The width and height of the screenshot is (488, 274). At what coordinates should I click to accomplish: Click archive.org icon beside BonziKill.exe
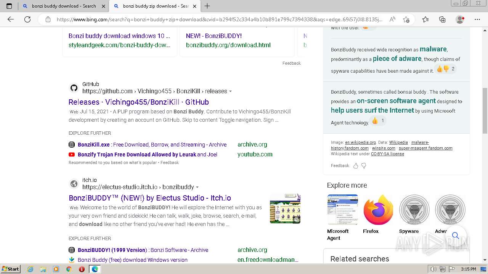pyautogui.click(x=72, y=145)
